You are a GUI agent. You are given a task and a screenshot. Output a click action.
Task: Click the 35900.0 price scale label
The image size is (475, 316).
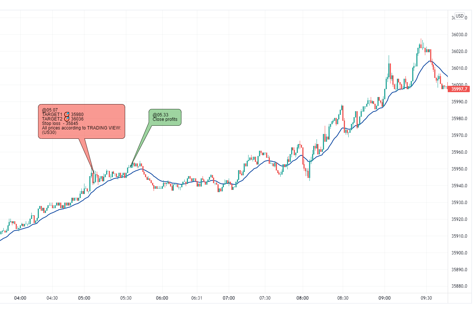459,253
